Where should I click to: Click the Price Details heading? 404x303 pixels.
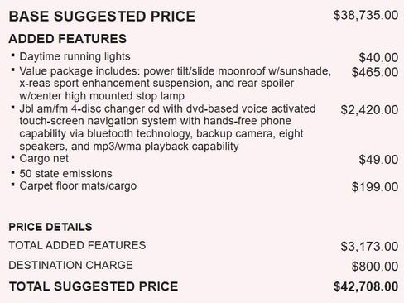(50, 227)
